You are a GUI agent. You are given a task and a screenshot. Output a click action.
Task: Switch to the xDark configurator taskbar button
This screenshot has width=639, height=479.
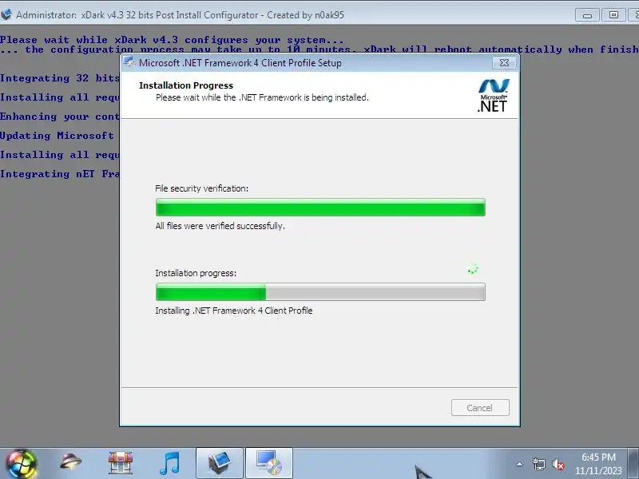[x=220, y=463]
